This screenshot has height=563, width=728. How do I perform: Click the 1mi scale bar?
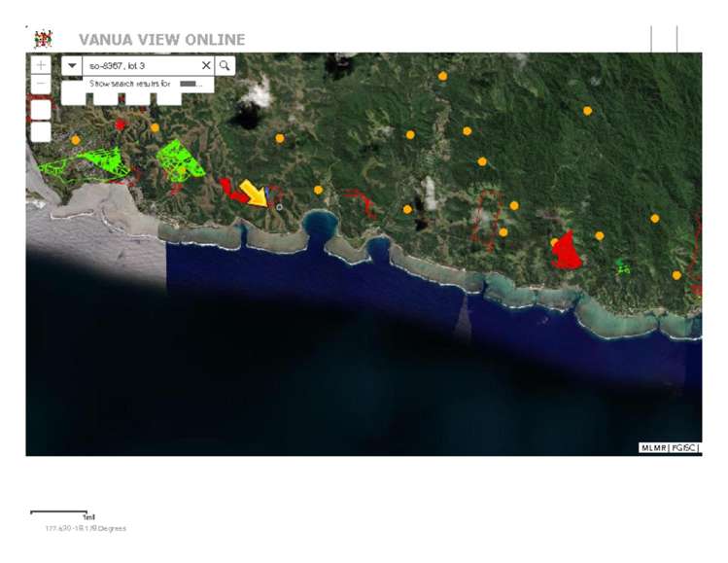[62, 514]
